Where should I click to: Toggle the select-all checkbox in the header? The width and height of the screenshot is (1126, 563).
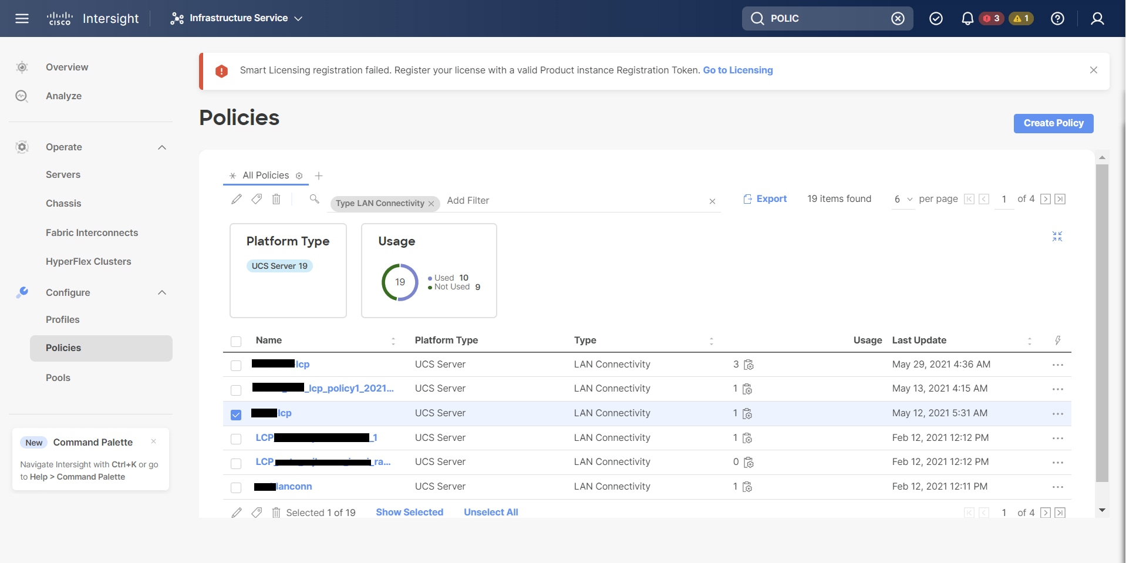tap(236, 341)
